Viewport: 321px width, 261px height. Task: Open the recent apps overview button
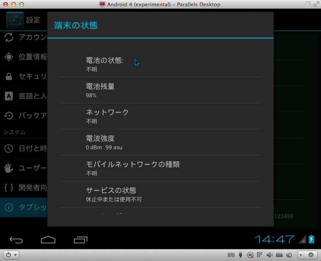(81, 240)
